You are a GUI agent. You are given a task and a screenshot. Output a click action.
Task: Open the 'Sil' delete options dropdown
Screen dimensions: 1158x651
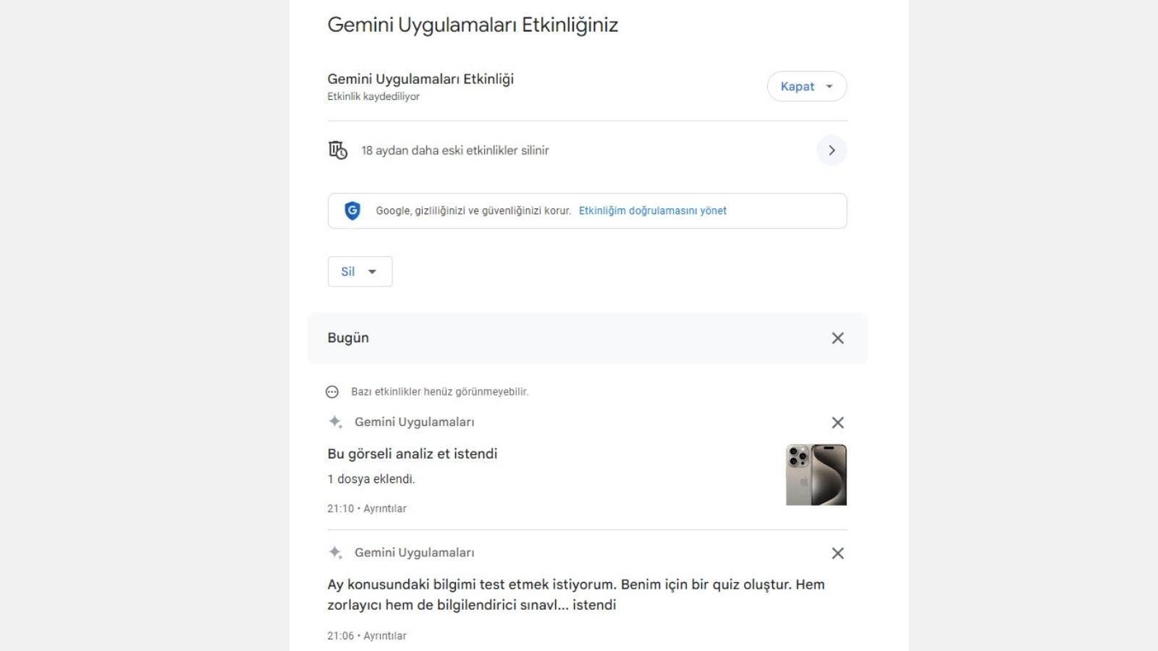pyautogui.click(x=372, y=271)
